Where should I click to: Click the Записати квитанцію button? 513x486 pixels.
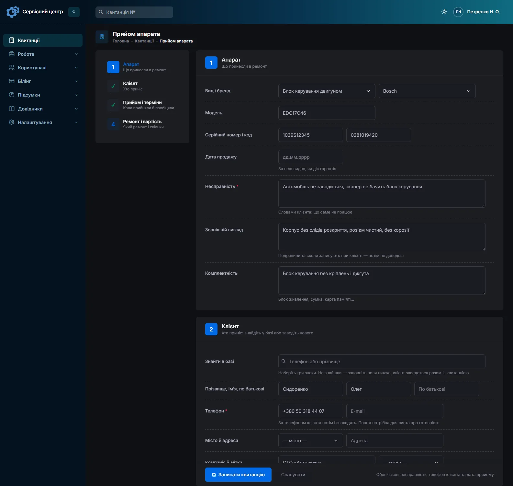[x=238, y=475]
